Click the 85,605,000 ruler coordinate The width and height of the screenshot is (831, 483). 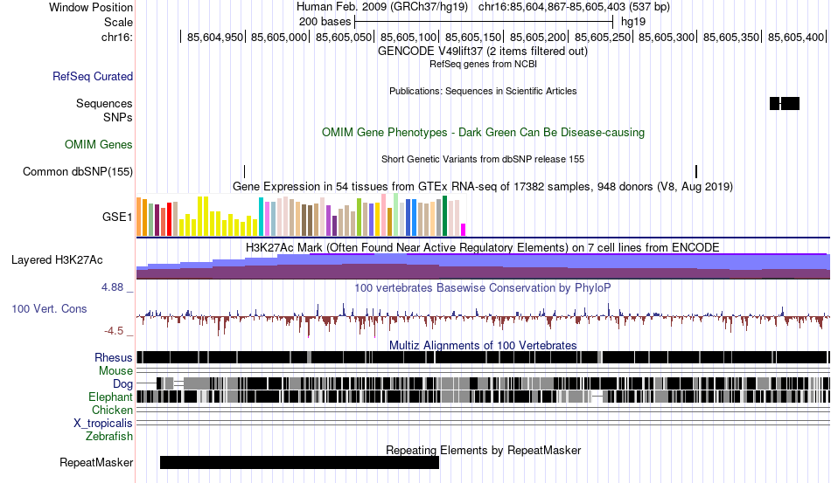point(279,37)
